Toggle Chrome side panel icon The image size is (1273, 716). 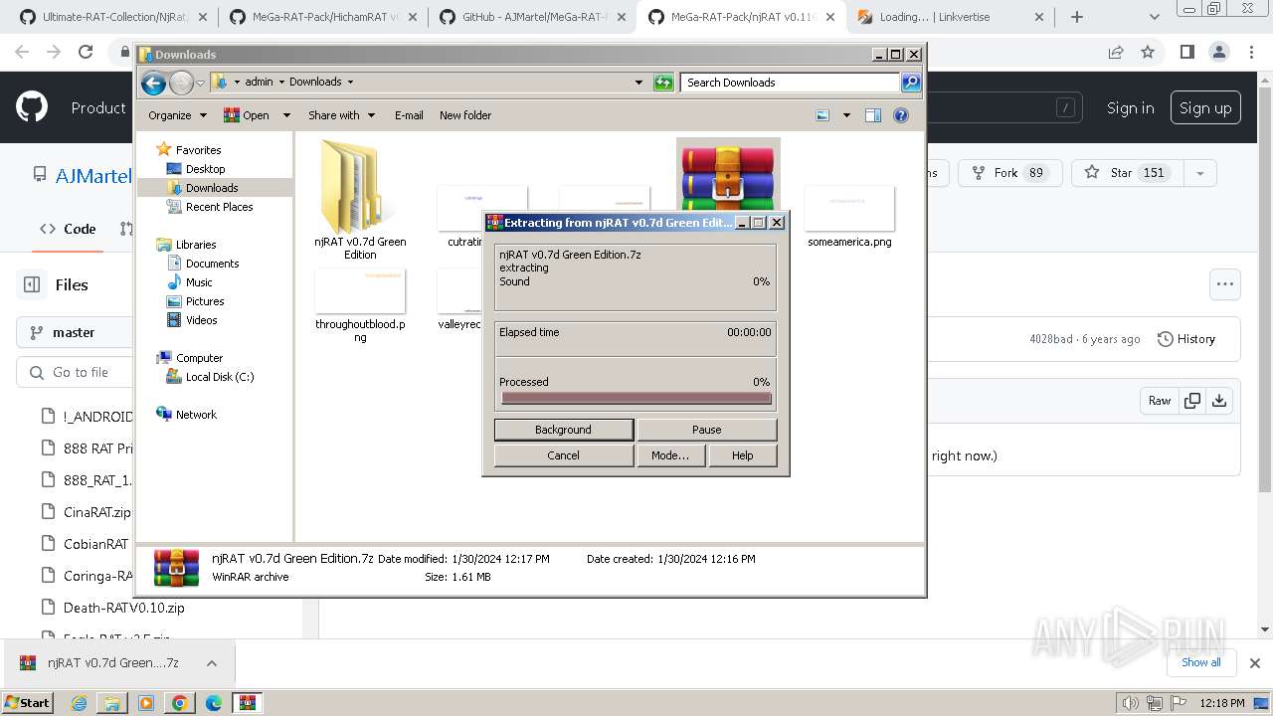coord(1186,53)
